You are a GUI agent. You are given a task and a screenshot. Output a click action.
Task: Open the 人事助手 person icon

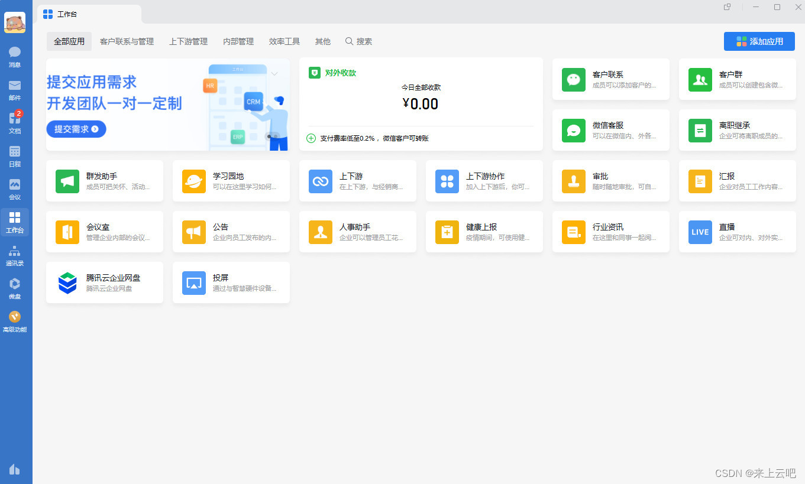click(321, 232)
